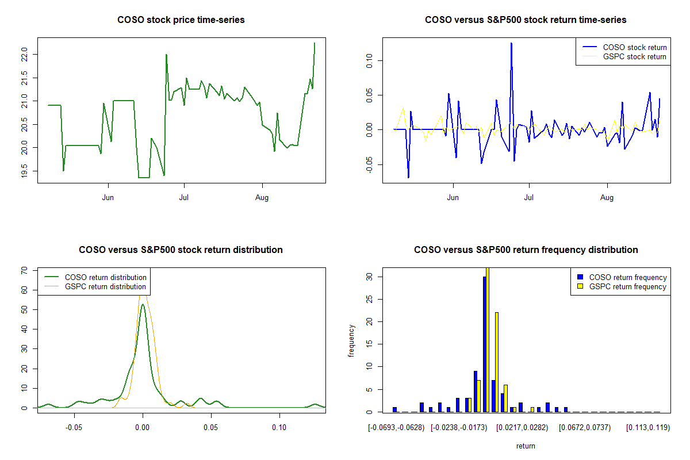
Task: Click the 'Aug' tick label on the return time-series chart
Action: pos(607,198)
